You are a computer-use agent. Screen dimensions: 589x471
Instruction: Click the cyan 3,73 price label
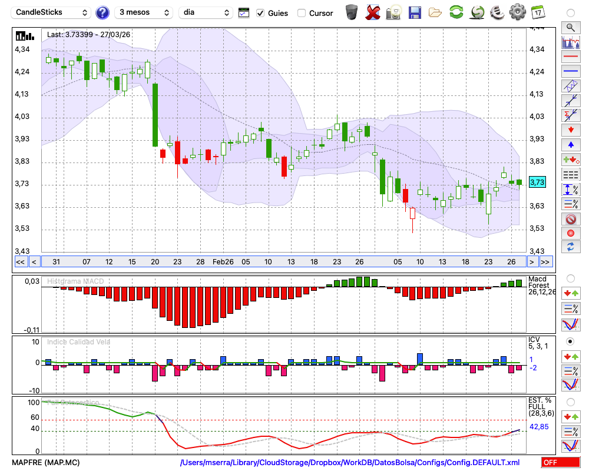coord(537,183)
